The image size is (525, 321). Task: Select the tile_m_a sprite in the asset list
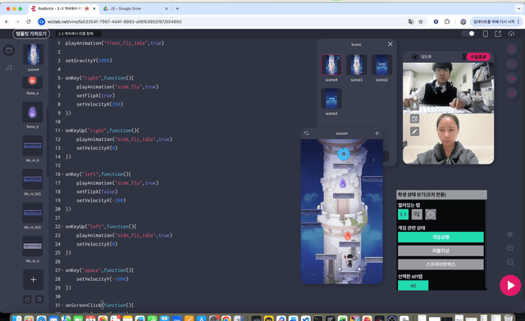[32, 246]
